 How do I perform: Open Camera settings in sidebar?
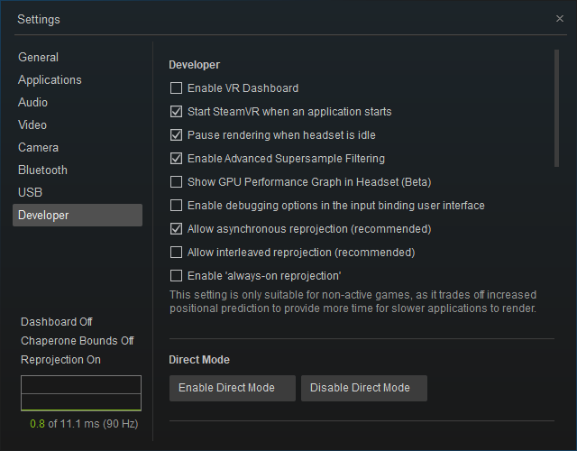[x=38, y=148]
